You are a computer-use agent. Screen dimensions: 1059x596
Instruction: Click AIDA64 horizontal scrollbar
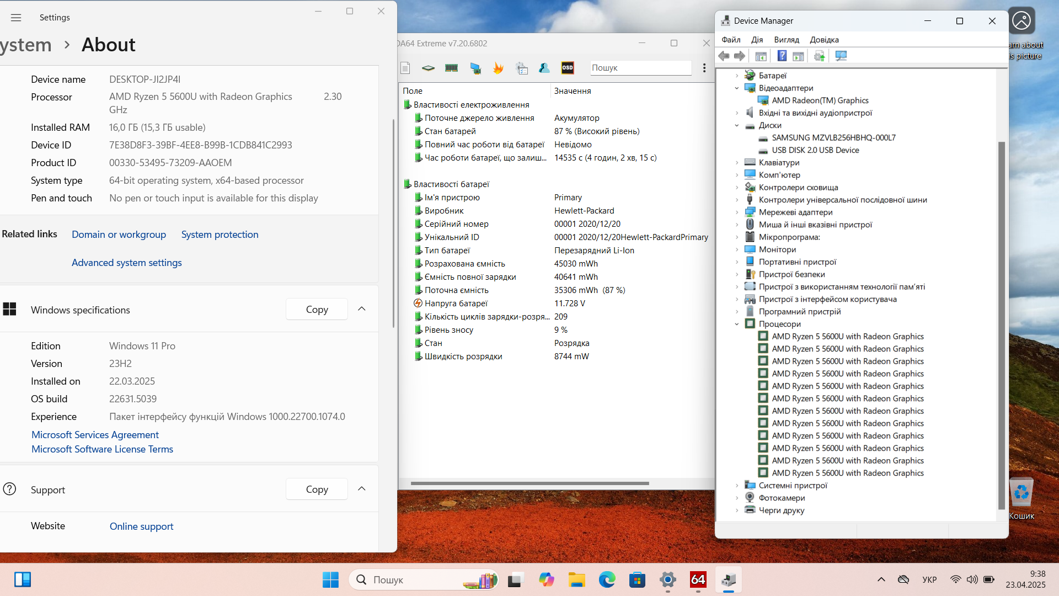529,483
